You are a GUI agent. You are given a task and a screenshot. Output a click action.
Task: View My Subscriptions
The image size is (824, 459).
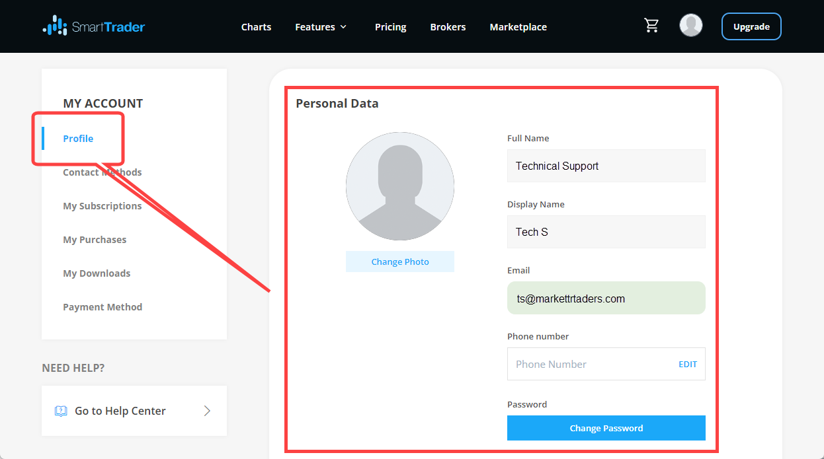[x=102, y=205]
